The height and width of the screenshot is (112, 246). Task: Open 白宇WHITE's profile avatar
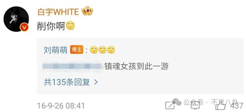coord(16,19)
